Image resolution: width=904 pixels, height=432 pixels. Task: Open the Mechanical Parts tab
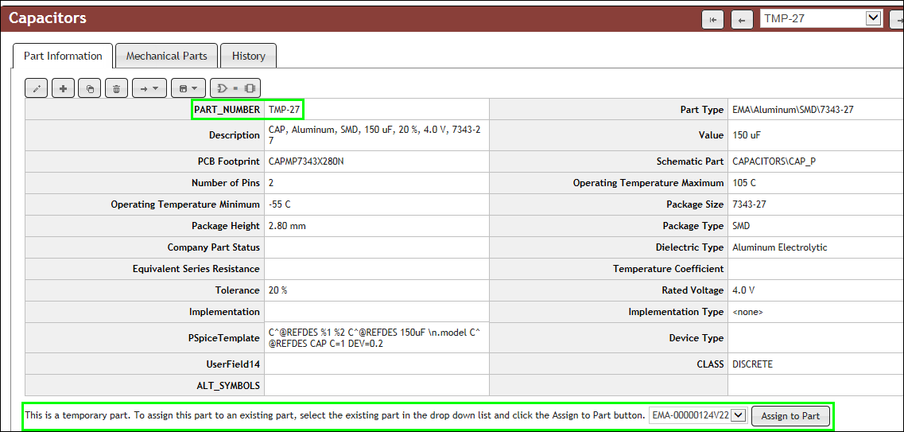tap(167, 56)
